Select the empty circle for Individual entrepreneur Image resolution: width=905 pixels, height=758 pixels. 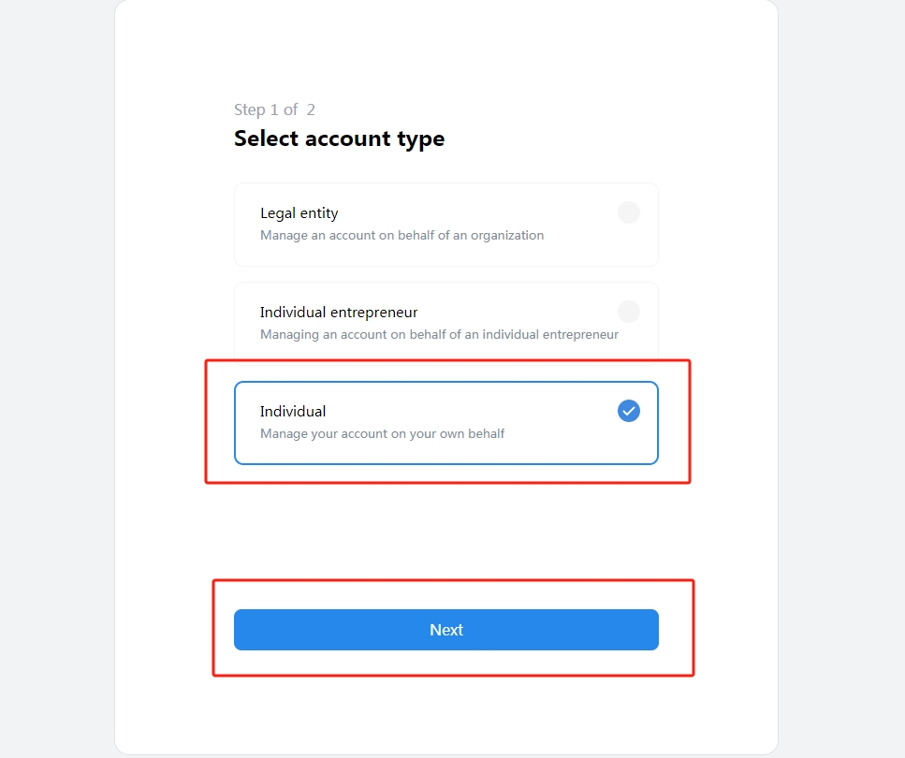(x=629, y=312)
